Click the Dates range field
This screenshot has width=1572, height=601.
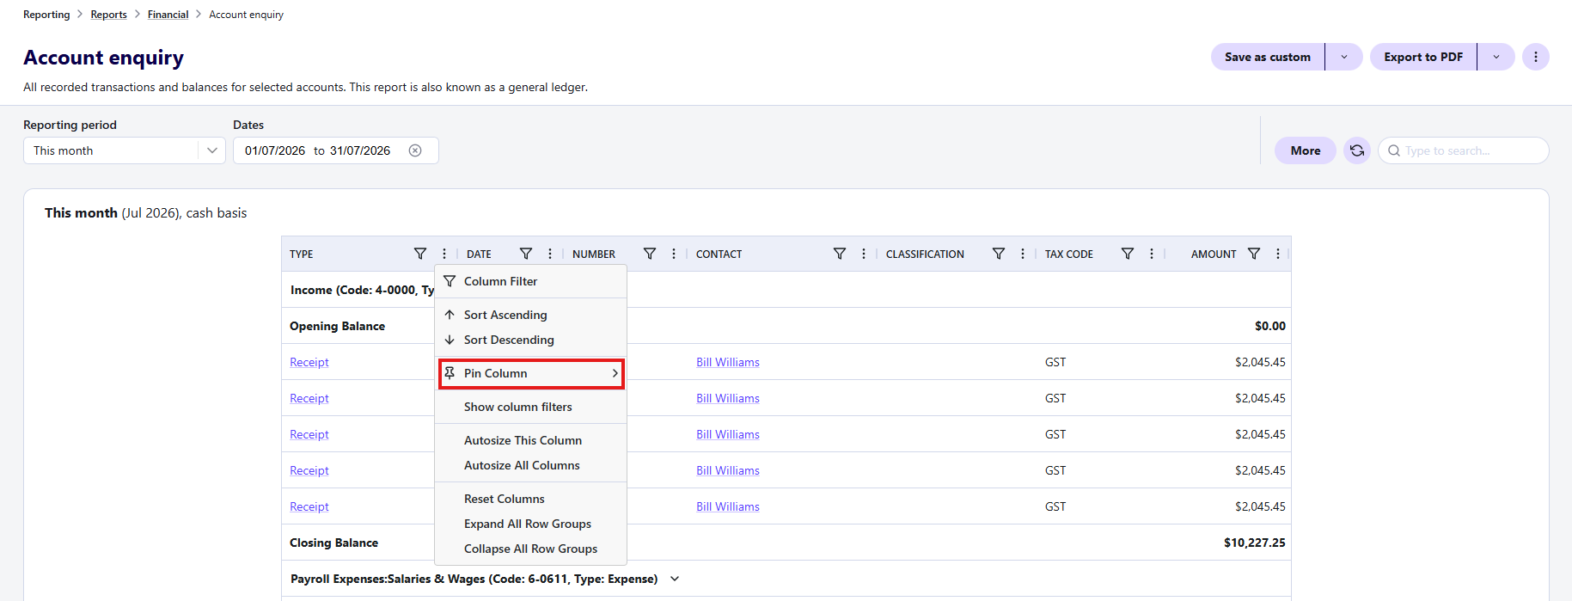click(x=336, y=150)
